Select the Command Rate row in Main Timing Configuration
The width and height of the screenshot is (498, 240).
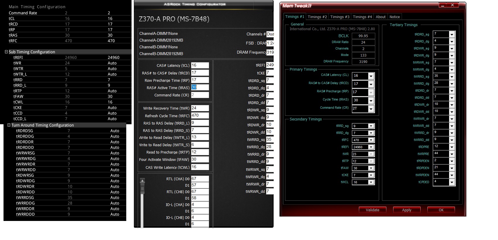[70, 13]
